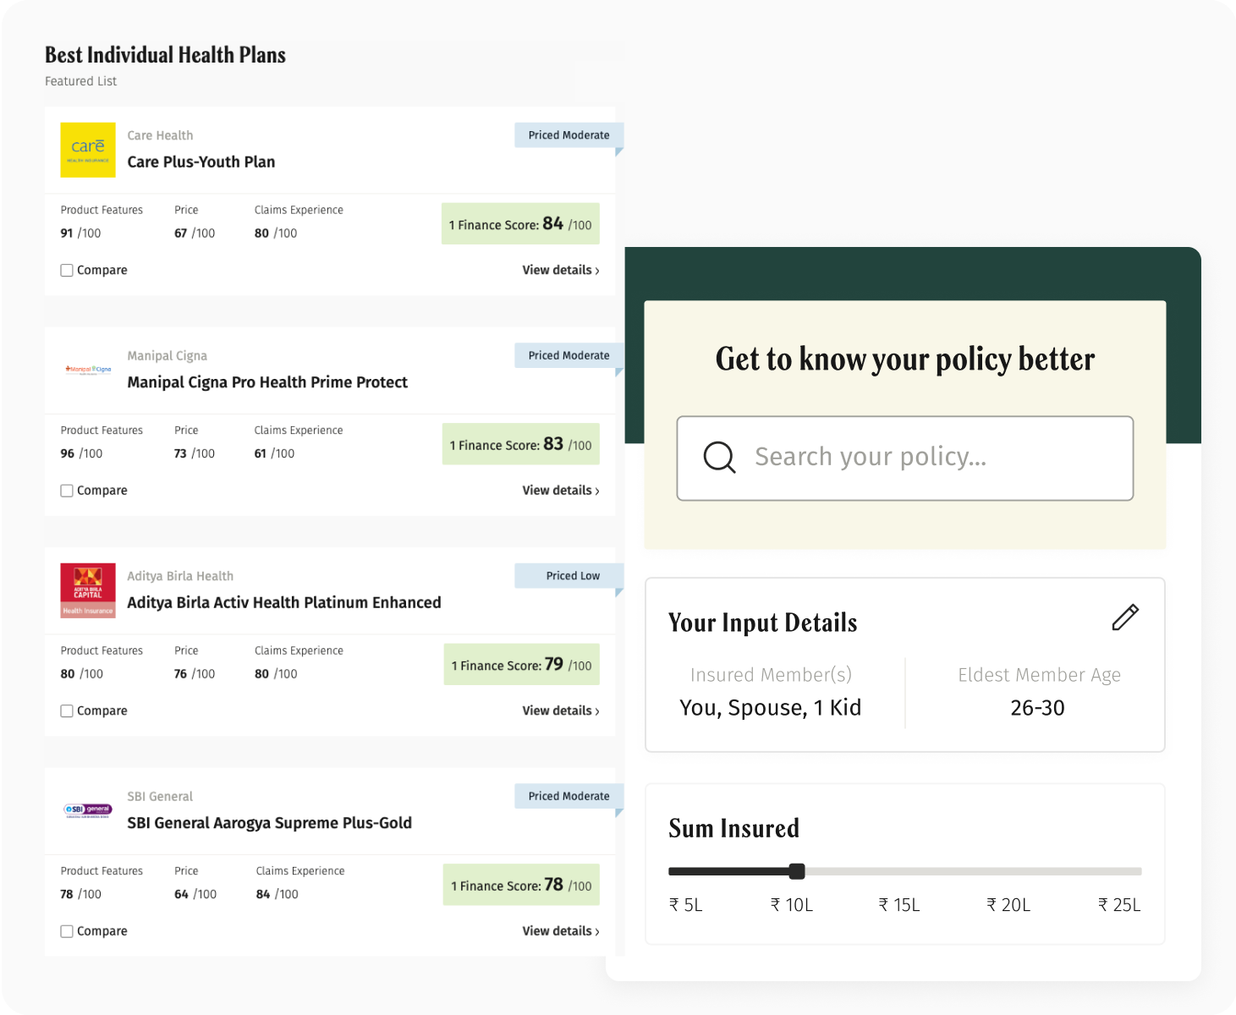Open Care Plus-Youth Plan title
The image size is (1236, 1015).
(201, 162)
